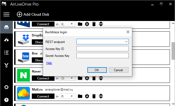The image size is (175, 106).
Task: Click the Secret Access Key field
Action: [102, 56]
